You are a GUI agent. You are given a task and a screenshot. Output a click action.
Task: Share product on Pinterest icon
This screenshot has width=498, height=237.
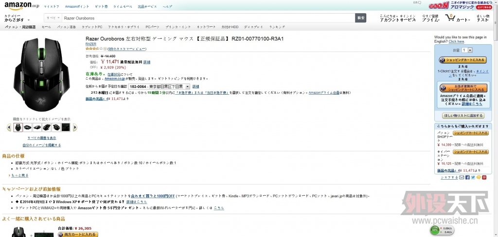(x=484, y=177)
